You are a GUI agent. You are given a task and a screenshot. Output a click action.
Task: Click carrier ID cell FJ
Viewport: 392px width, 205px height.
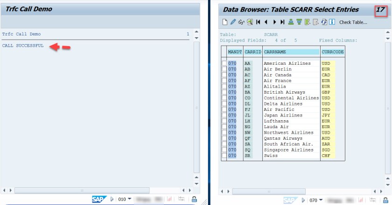pos(248,109)
